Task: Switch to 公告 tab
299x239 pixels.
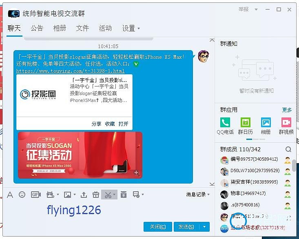Action: [x=37, y=28]
